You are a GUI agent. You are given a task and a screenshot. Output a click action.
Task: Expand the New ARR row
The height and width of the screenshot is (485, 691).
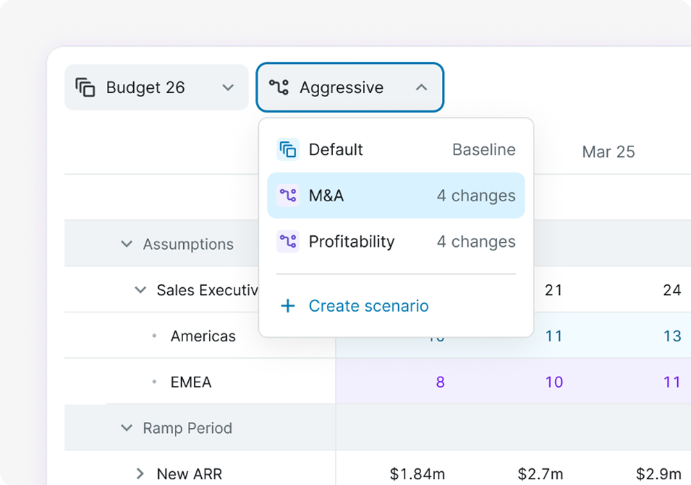click(x=140, y=474)
